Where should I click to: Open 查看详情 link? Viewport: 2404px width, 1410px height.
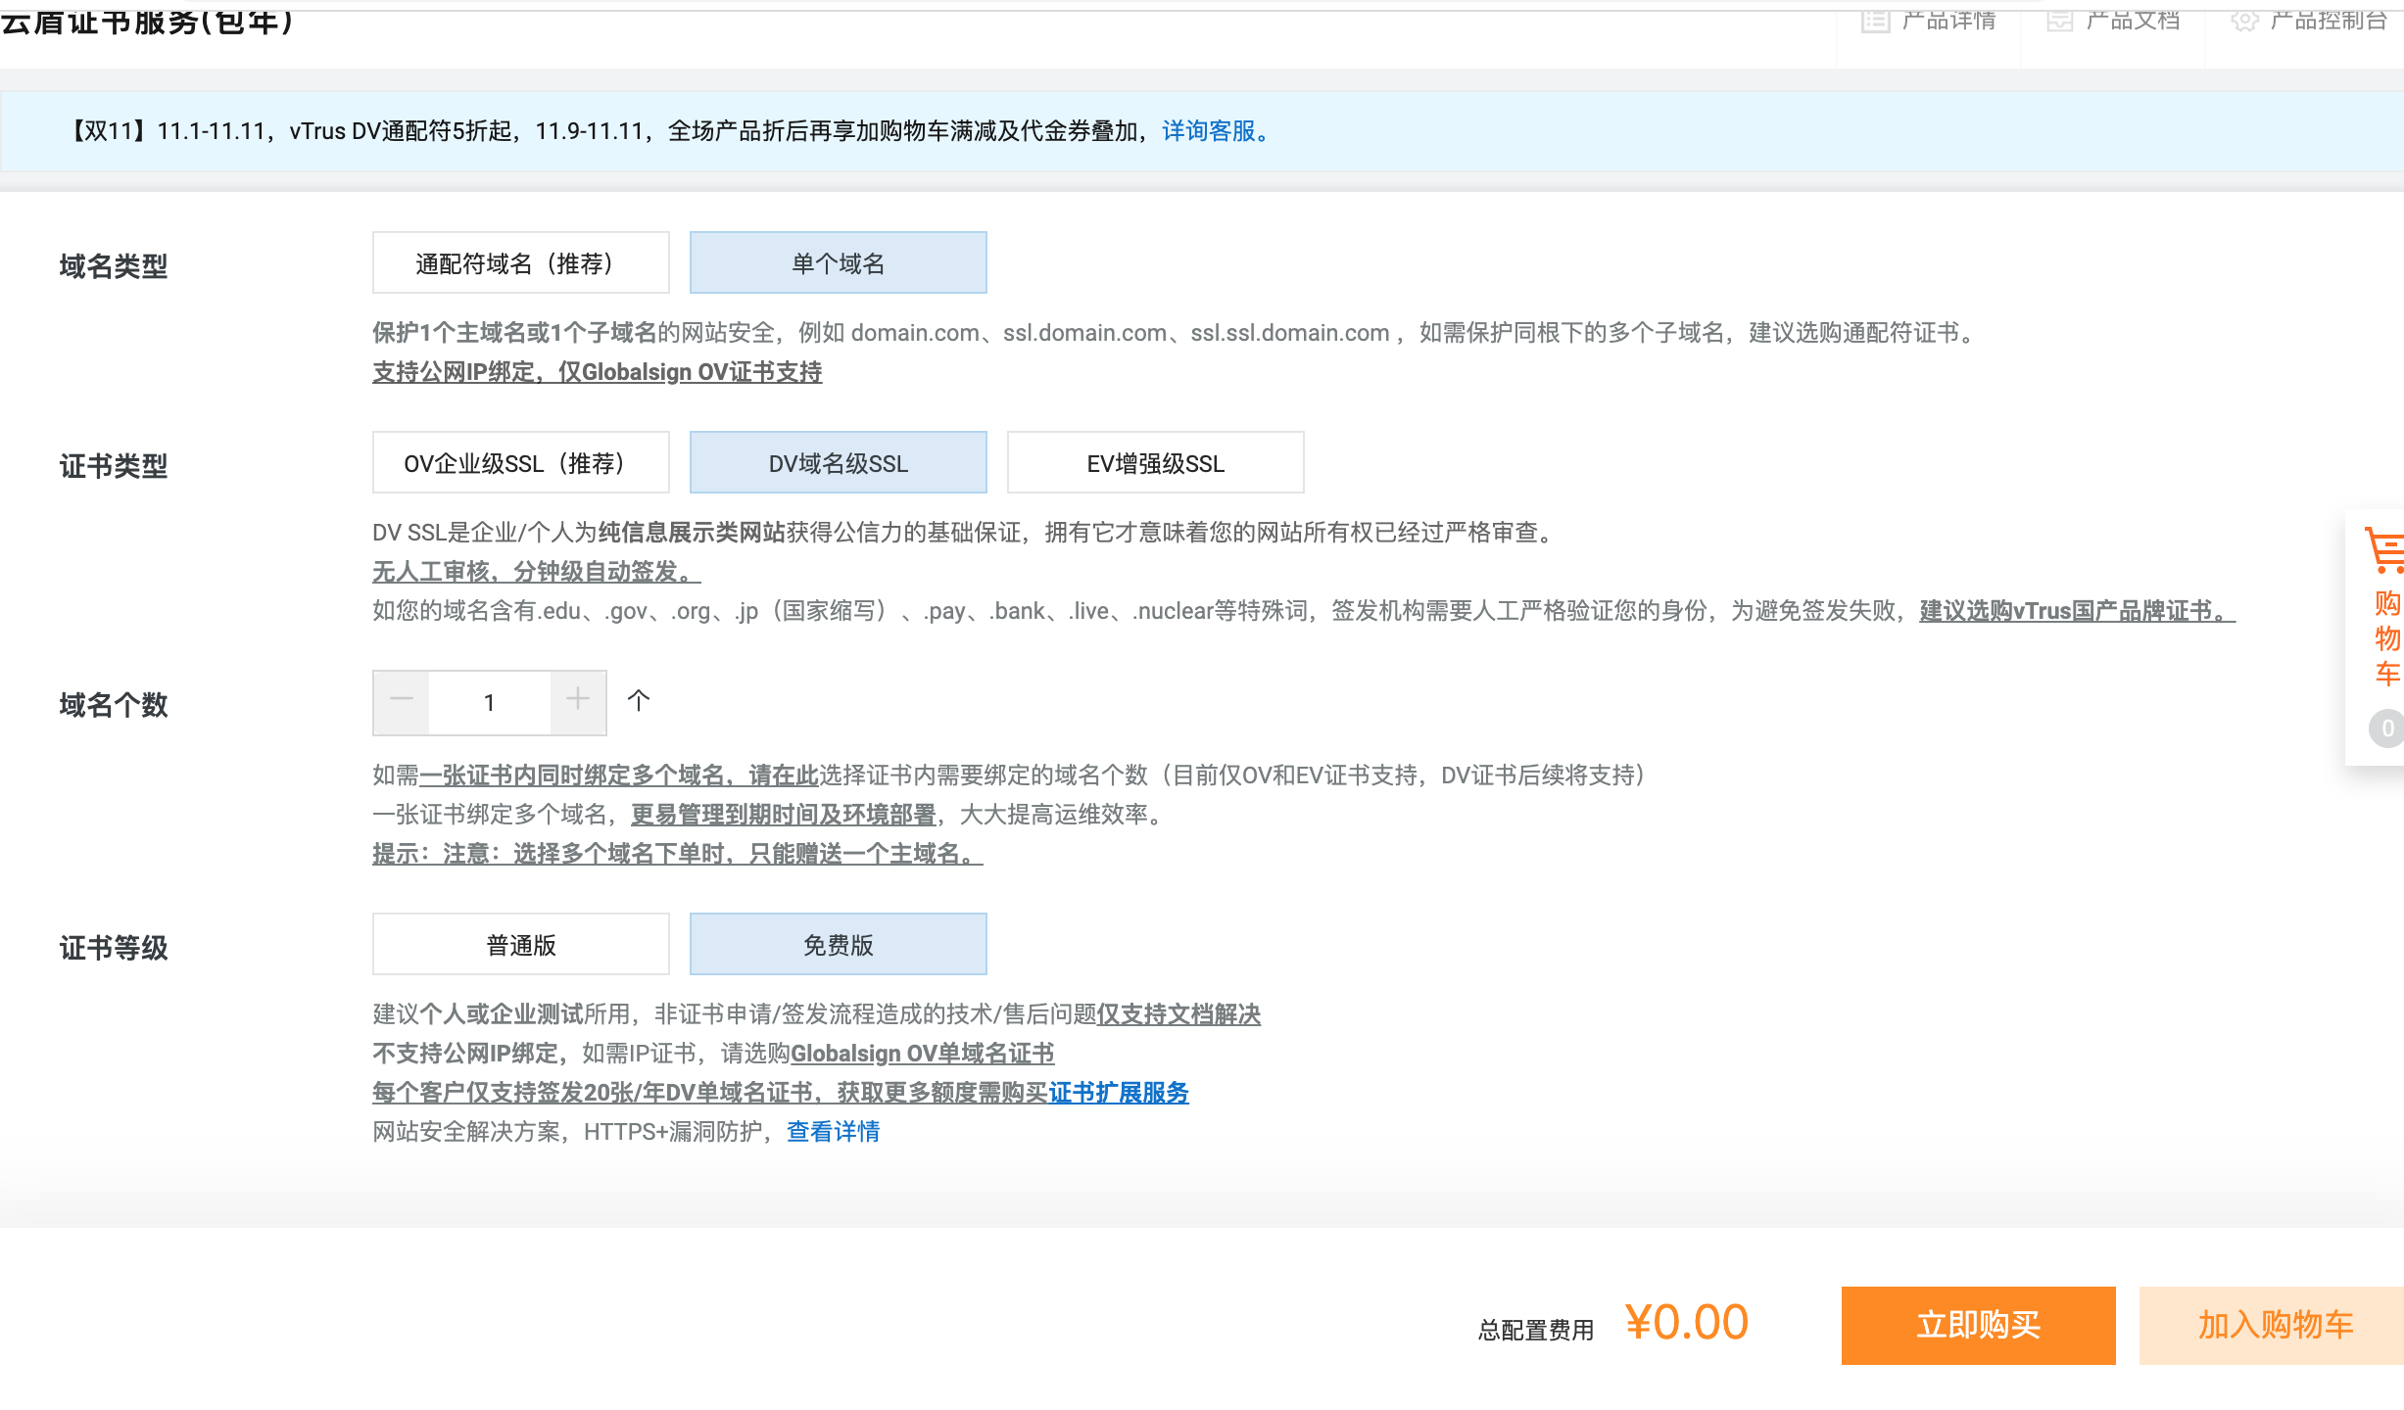tap(834, 1132)
